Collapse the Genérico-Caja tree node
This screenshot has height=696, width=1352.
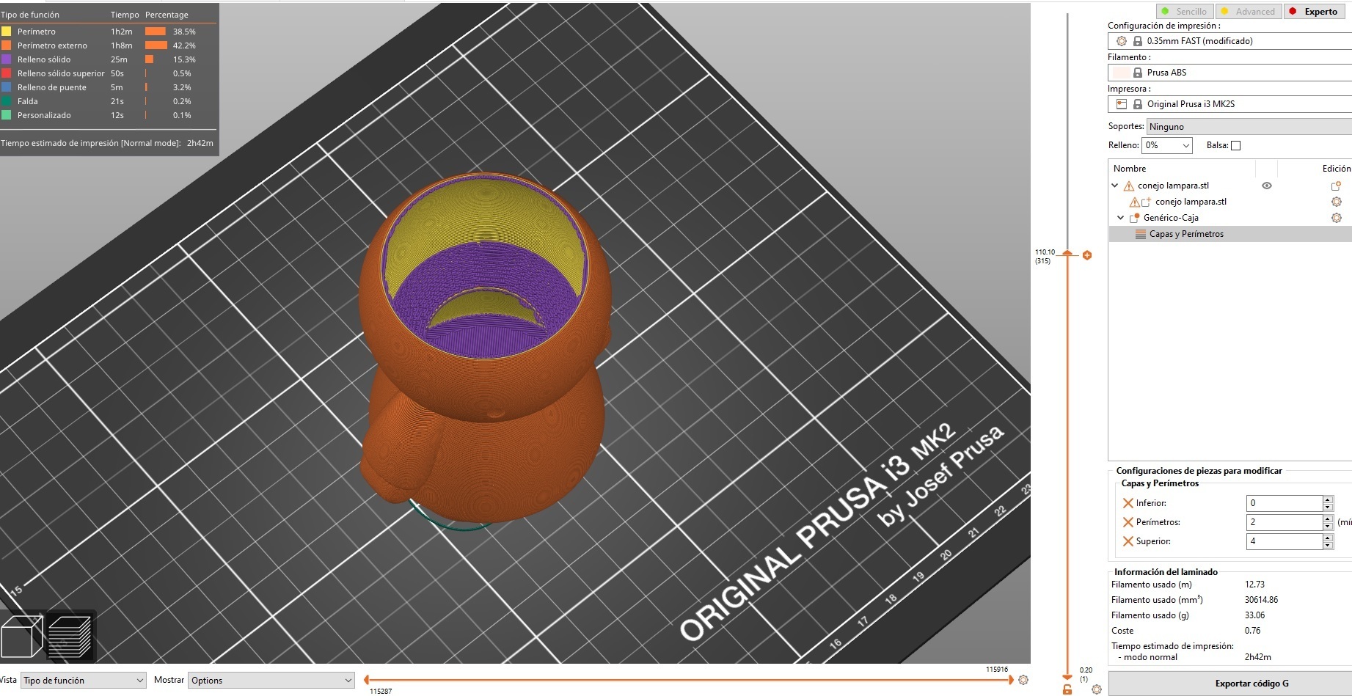pos(1120,218)
